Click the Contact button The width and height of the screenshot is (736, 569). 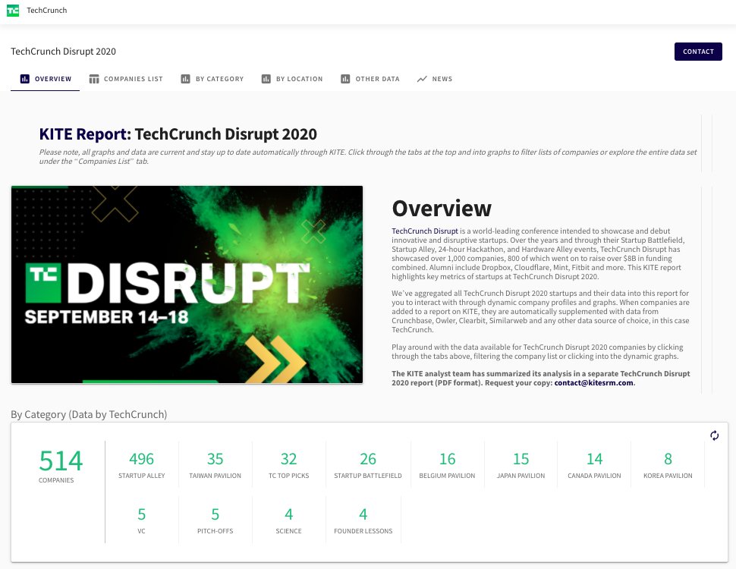click(x=698, y=52)
